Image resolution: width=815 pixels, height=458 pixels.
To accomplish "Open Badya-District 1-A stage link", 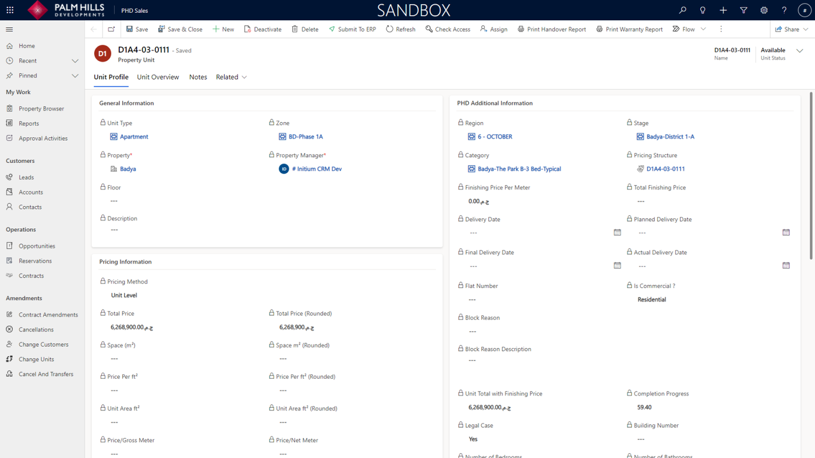I will pos(671,137).
